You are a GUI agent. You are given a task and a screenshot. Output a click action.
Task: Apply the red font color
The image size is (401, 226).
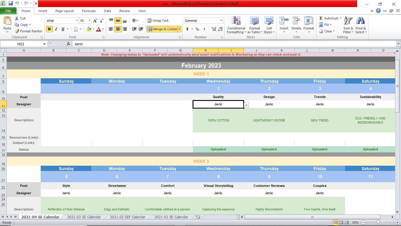point(98,29)
